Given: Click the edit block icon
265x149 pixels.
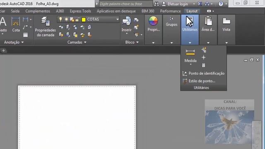Looking at the screenshot, I should click(x=136, y=27).
